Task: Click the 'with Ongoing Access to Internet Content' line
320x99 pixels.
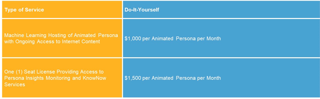Action: point(52,41)
